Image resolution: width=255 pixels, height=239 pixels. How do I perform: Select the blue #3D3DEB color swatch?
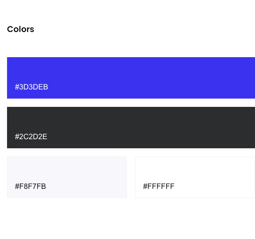pos(131,78)
